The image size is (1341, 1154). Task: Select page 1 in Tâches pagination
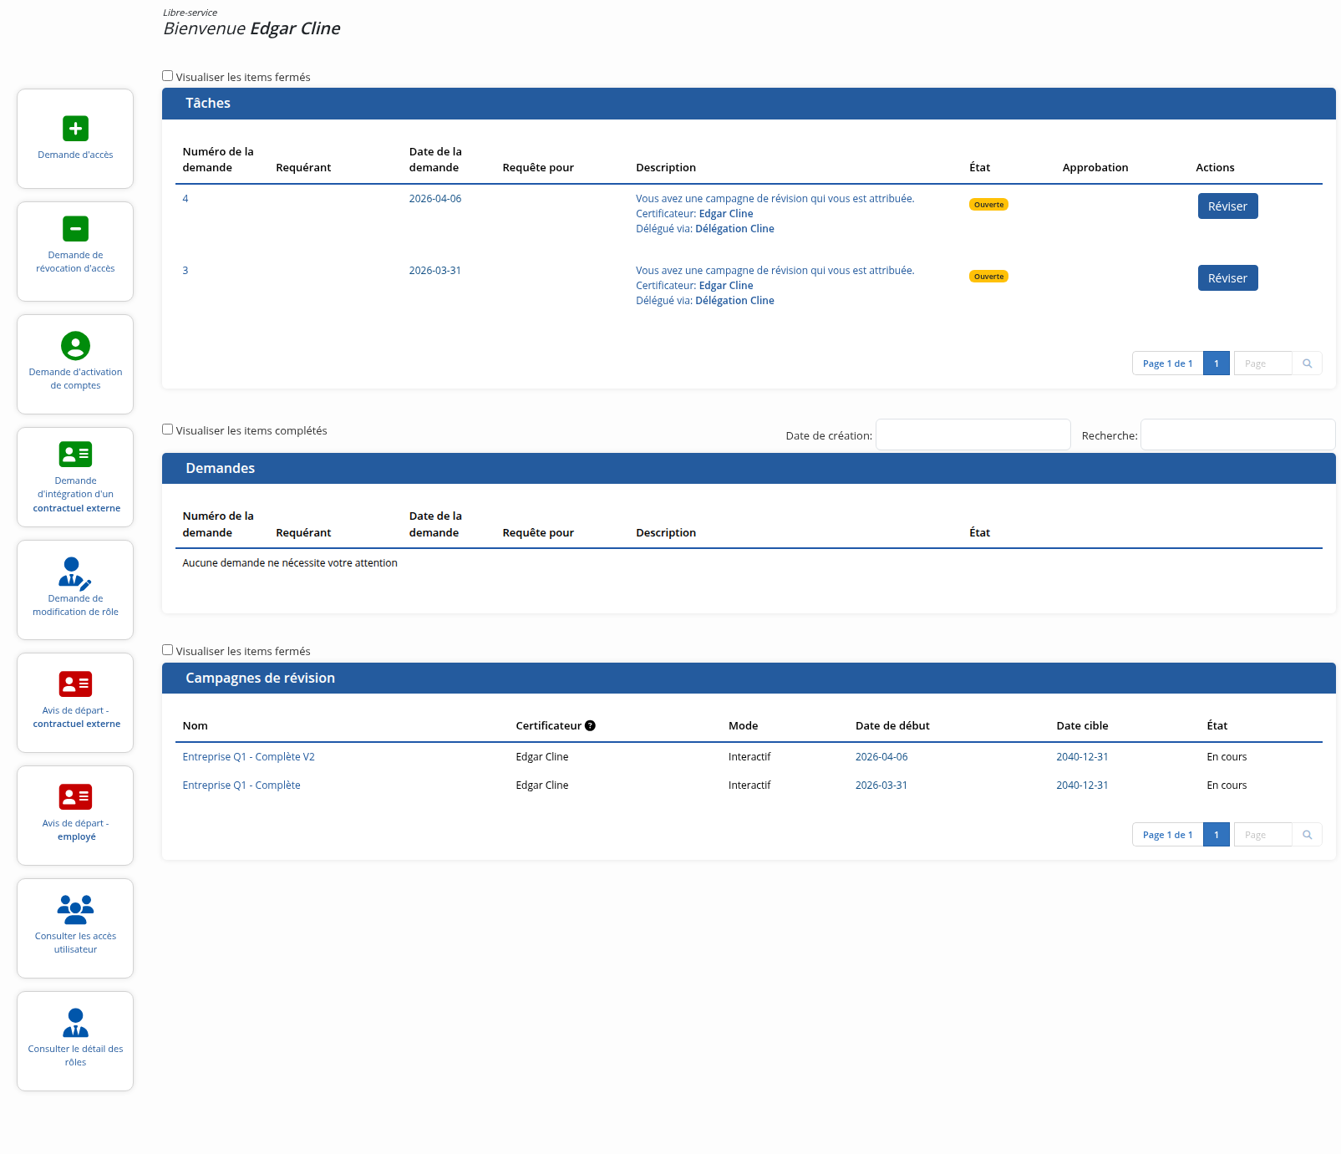(1217, 363)
